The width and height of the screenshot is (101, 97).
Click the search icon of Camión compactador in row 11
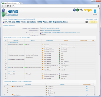43,65
